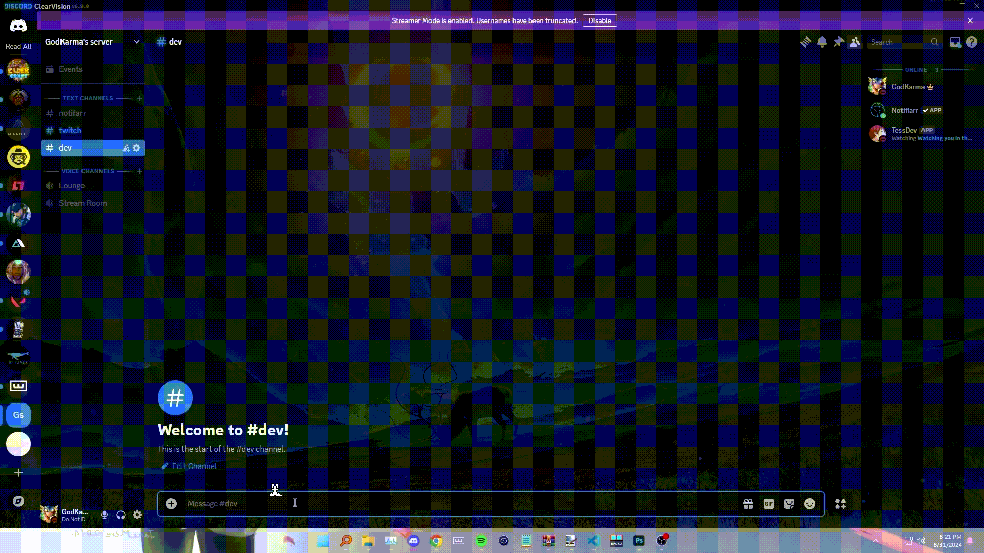This screenshot has width=984, height=553.
Task: Toggle headphones deafen
Action: [x=121, y=515]
